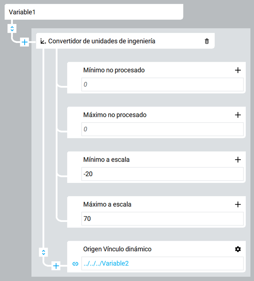Toggle the expander arrows below Variable1
The height and width of the screenshot is (281, 254).
[x=12, y=29]
